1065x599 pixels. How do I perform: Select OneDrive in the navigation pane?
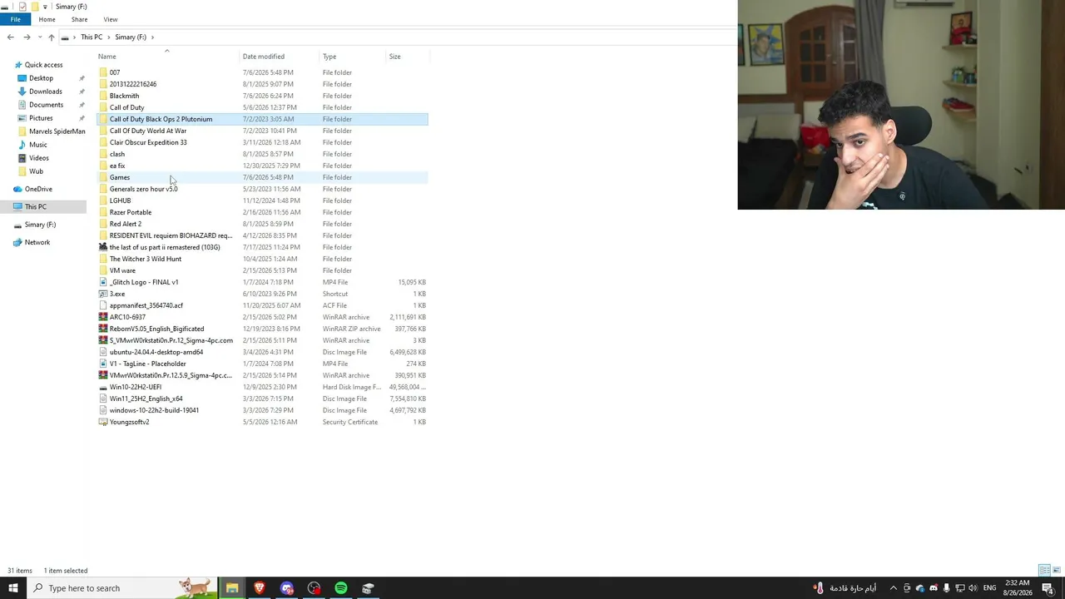pos(38,189)
